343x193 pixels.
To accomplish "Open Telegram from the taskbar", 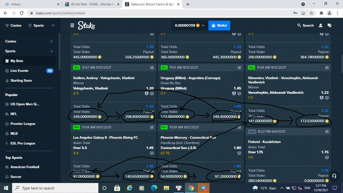I will (x=203, y=188).
